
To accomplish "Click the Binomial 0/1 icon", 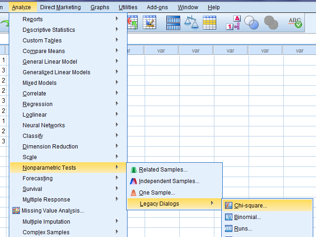I will (229, 217).
